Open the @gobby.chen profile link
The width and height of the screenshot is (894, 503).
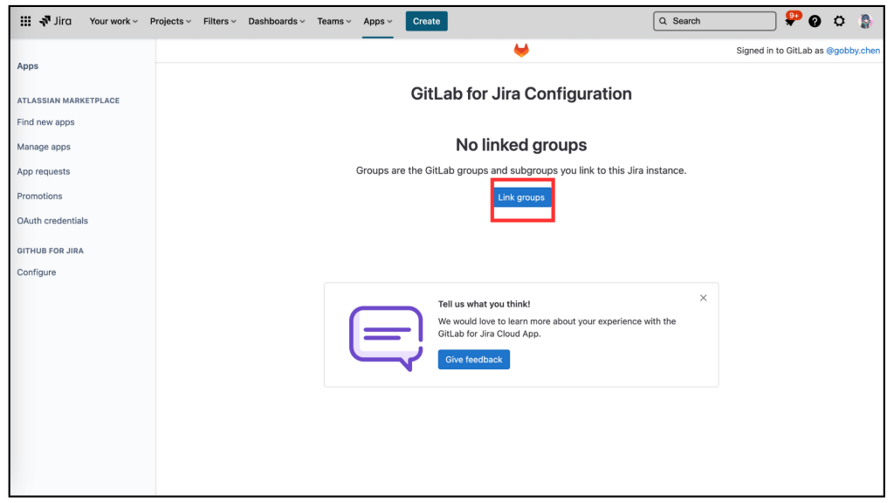[853, 51]
